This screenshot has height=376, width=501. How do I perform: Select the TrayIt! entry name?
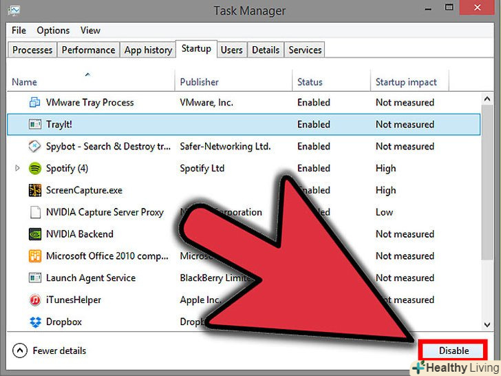click(58, 124)
